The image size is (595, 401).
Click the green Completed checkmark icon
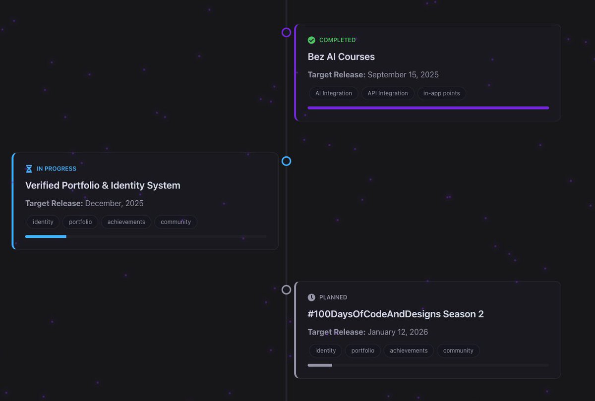(311, 40)
